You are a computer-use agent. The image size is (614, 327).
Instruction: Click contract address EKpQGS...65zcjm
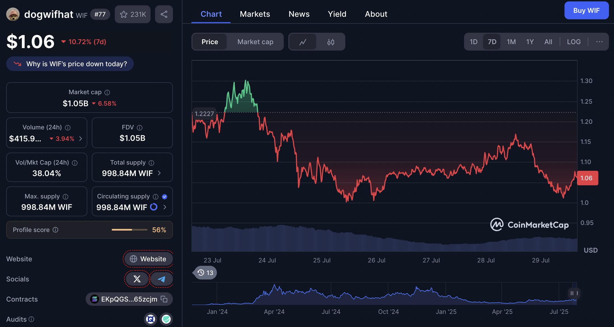[x=129, y=299]
